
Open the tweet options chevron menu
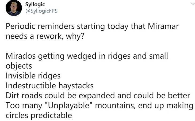click(x=193, y=4)
